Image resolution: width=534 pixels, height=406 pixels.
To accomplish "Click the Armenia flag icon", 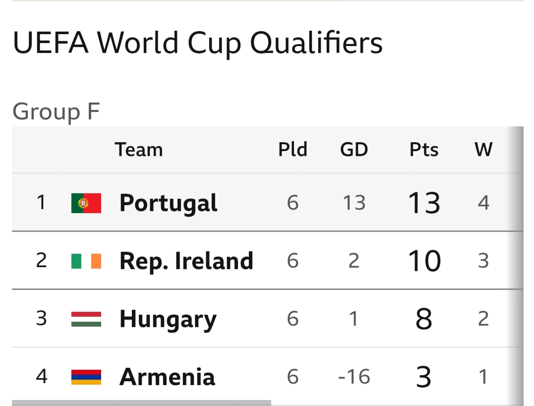I will click(x=86, y=377).
